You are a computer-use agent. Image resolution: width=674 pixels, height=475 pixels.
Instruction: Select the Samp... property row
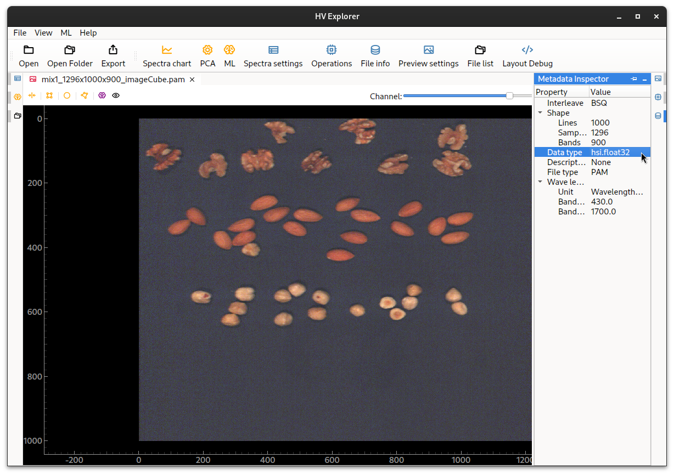592,133
